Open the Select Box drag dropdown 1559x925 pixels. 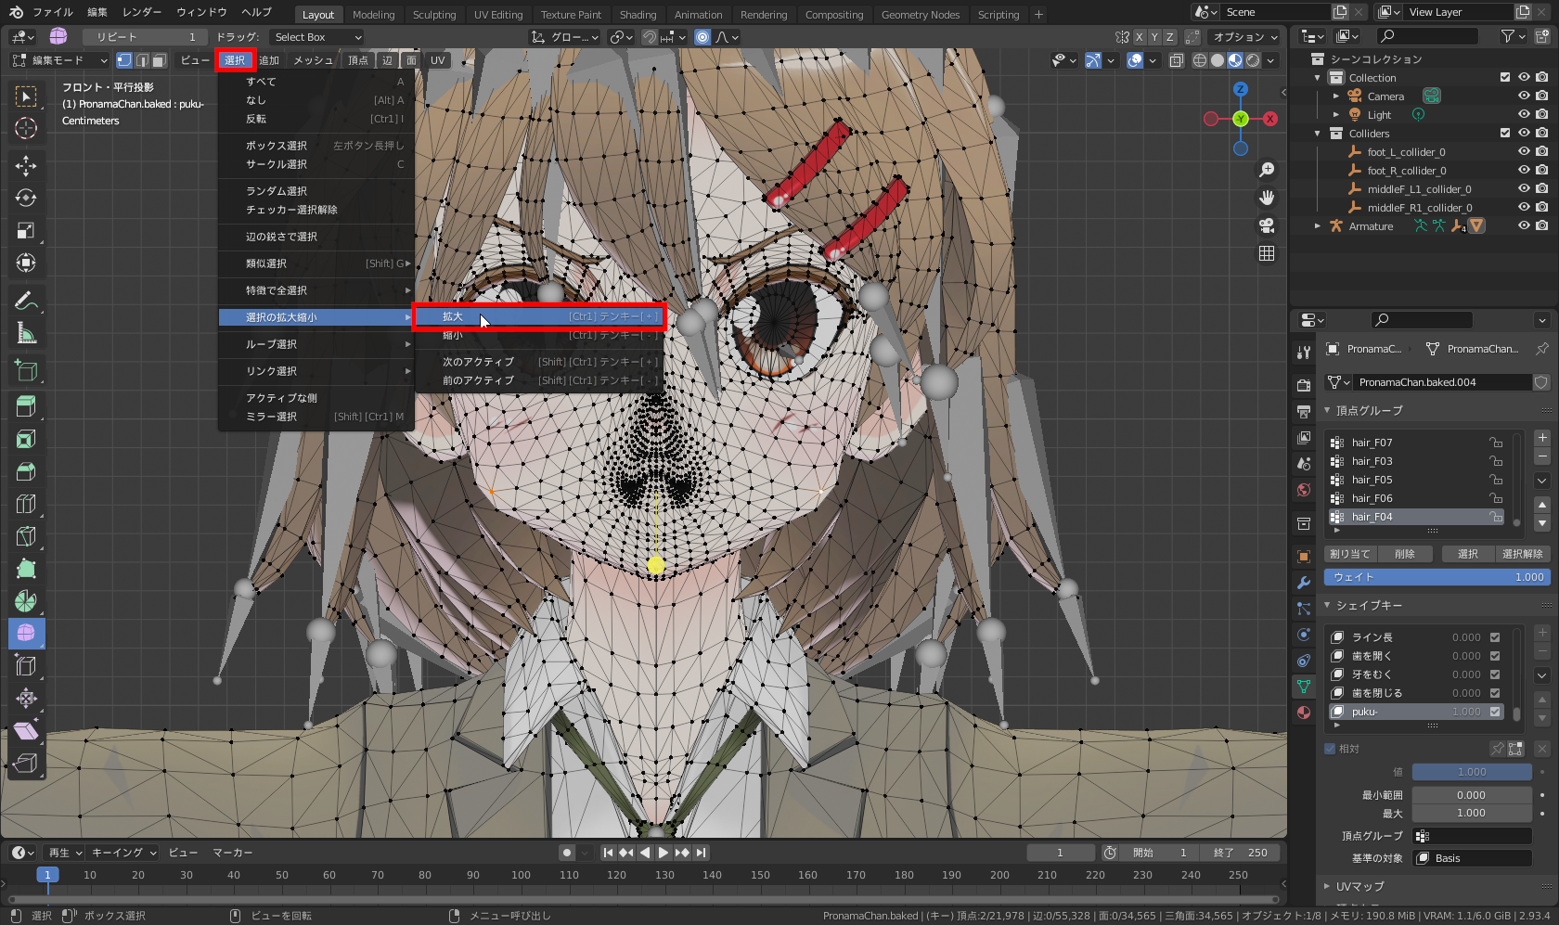coord(317,37)
